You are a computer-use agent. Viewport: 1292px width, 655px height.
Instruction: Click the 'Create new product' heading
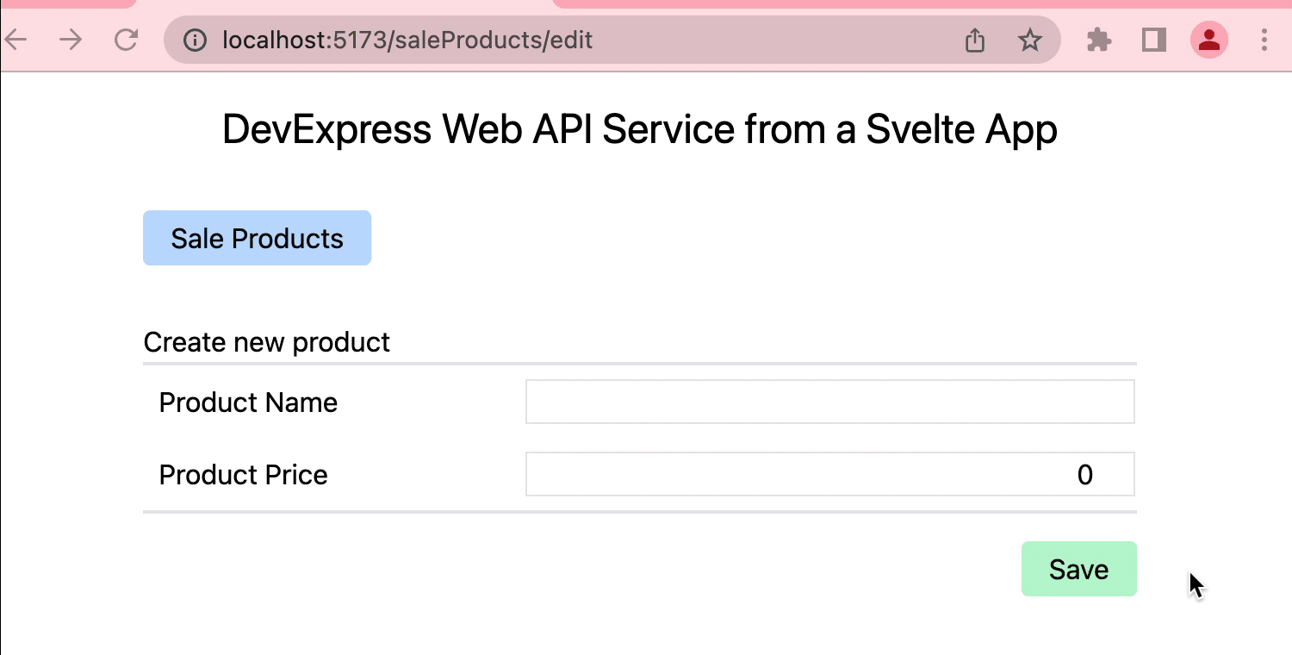[267, 342]
